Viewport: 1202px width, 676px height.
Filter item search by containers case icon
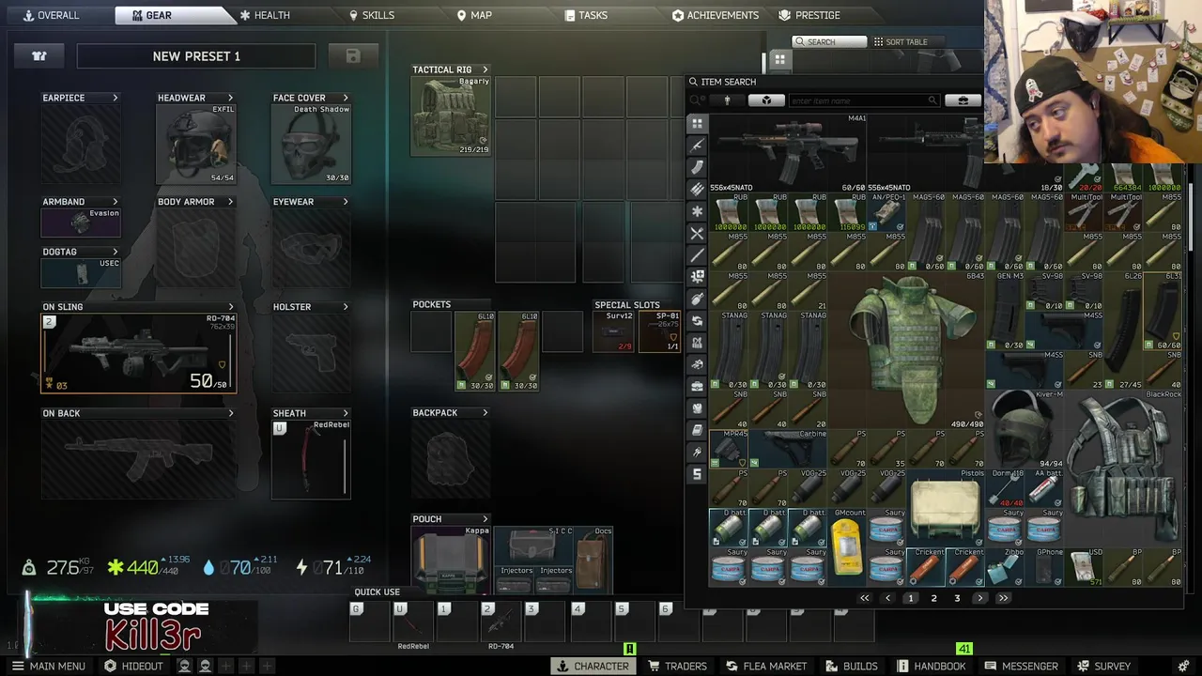697,387
